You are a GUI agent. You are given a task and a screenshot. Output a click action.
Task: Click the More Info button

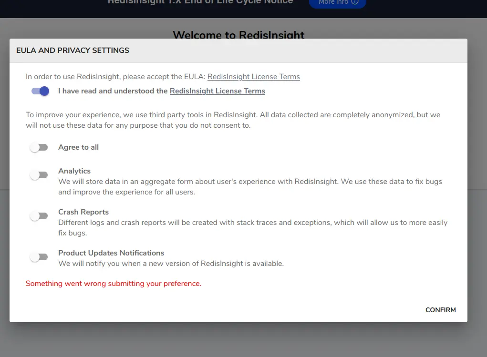(x=337, y=2)
